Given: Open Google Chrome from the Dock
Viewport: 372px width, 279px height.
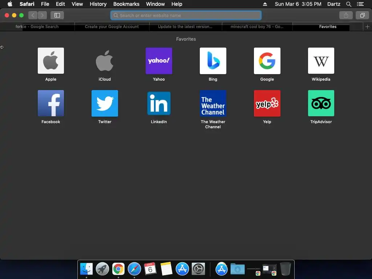Looking at the screenshot, I should (118, 269).
